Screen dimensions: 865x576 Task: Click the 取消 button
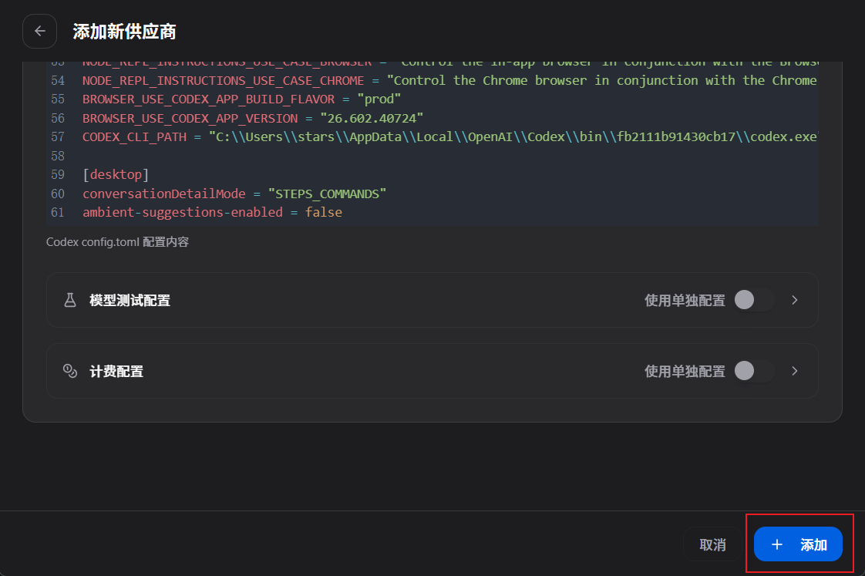point(712,544)
